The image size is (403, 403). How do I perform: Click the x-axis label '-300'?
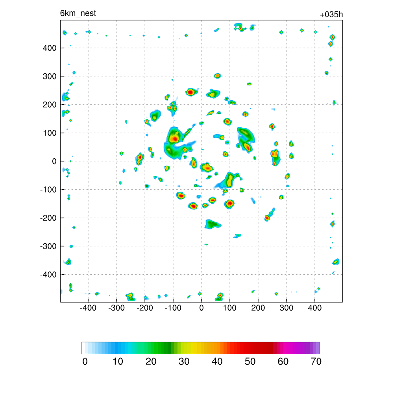pyautogui.click(x=116, y=308)
